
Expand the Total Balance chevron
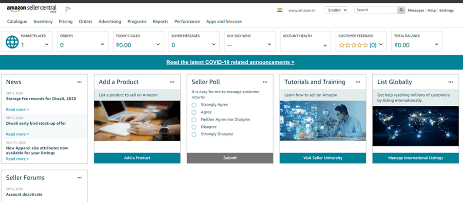click(x=436, y=44)
